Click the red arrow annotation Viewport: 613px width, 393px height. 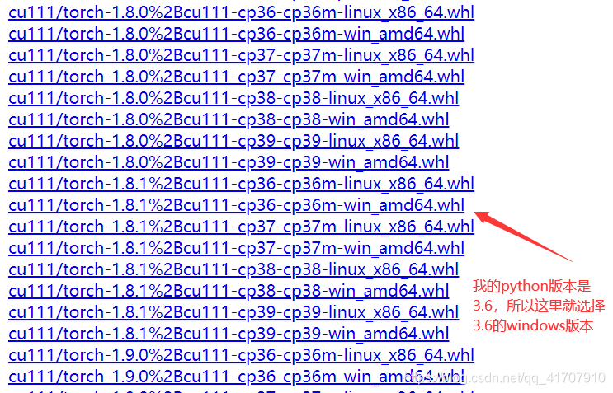coord(523,236)
